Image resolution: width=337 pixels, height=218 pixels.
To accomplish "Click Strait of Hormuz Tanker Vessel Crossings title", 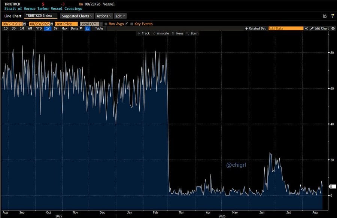I will click(x=43, y=9).
